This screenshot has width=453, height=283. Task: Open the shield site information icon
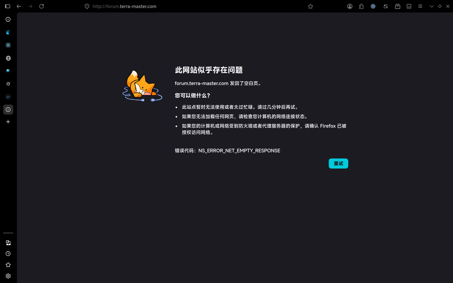click(x=87, y=6)
